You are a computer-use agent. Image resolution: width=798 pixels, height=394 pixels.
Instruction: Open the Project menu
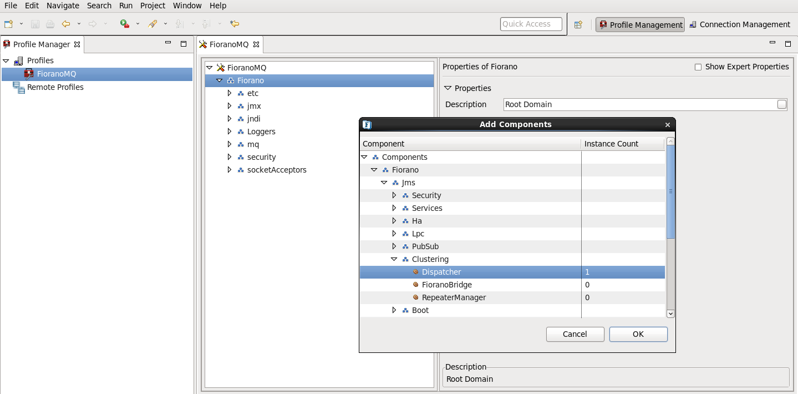[x=153, y=6]
